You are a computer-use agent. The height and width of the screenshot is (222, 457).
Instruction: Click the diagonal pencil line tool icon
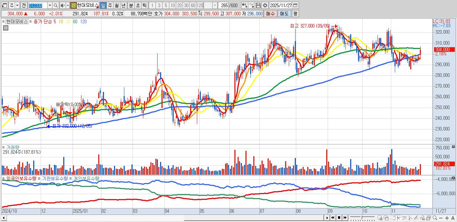click(416, 218)
